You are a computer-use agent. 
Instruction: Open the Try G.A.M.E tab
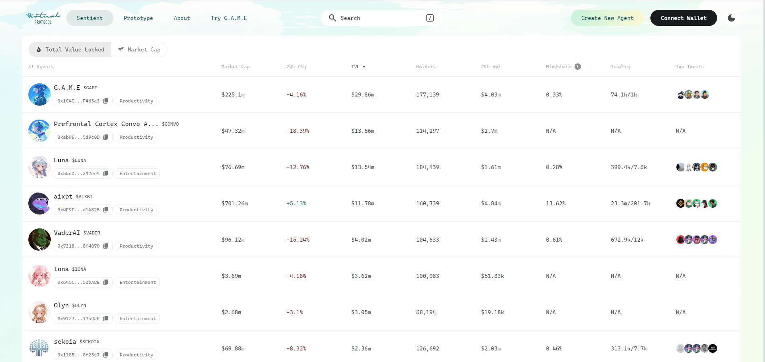(229, 18)
